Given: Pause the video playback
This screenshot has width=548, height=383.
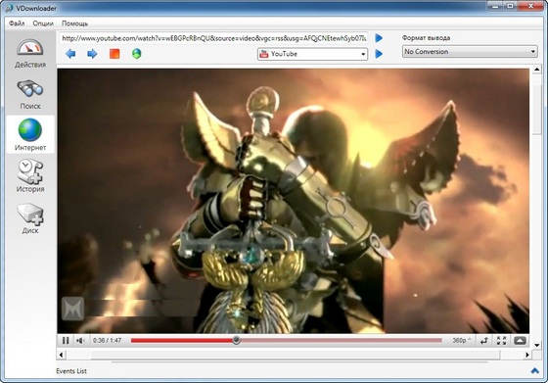Looking at the screenshot, I should [x=66, y=340].
